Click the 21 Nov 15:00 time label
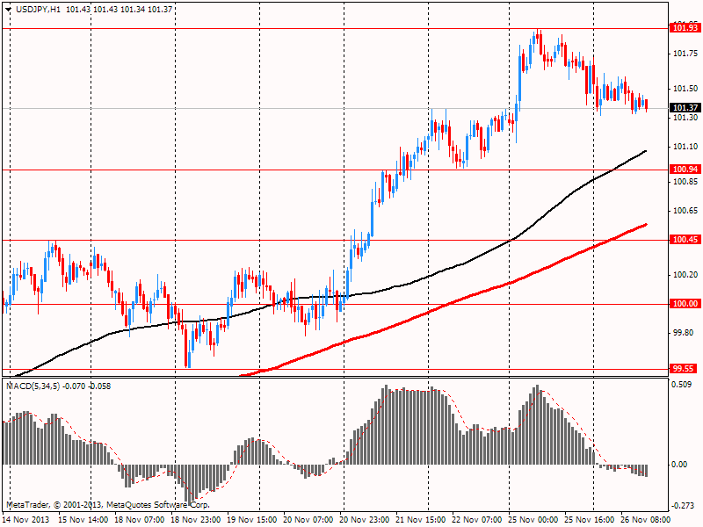703x527 pixels. tap(421, 520)
